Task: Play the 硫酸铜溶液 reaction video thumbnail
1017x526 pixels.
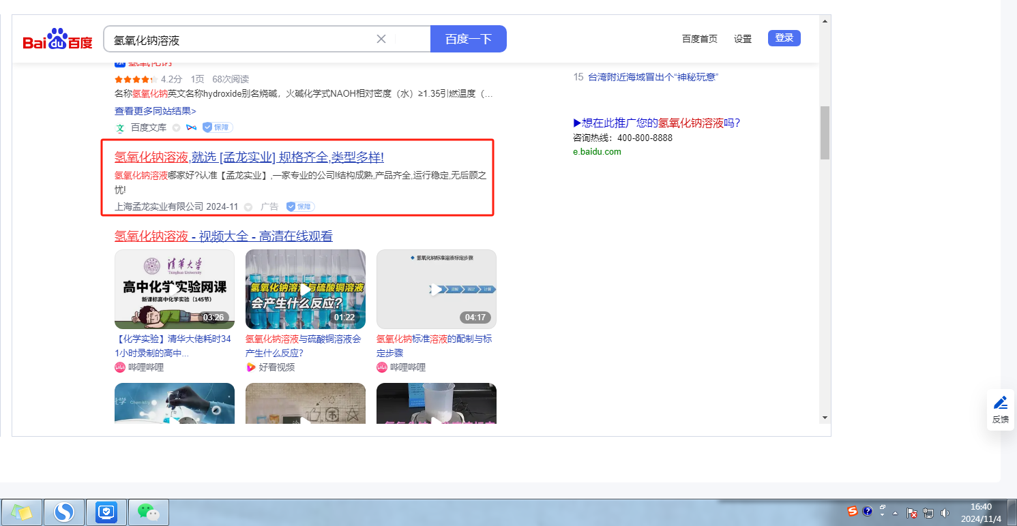Action: click(x=306, y=289)
